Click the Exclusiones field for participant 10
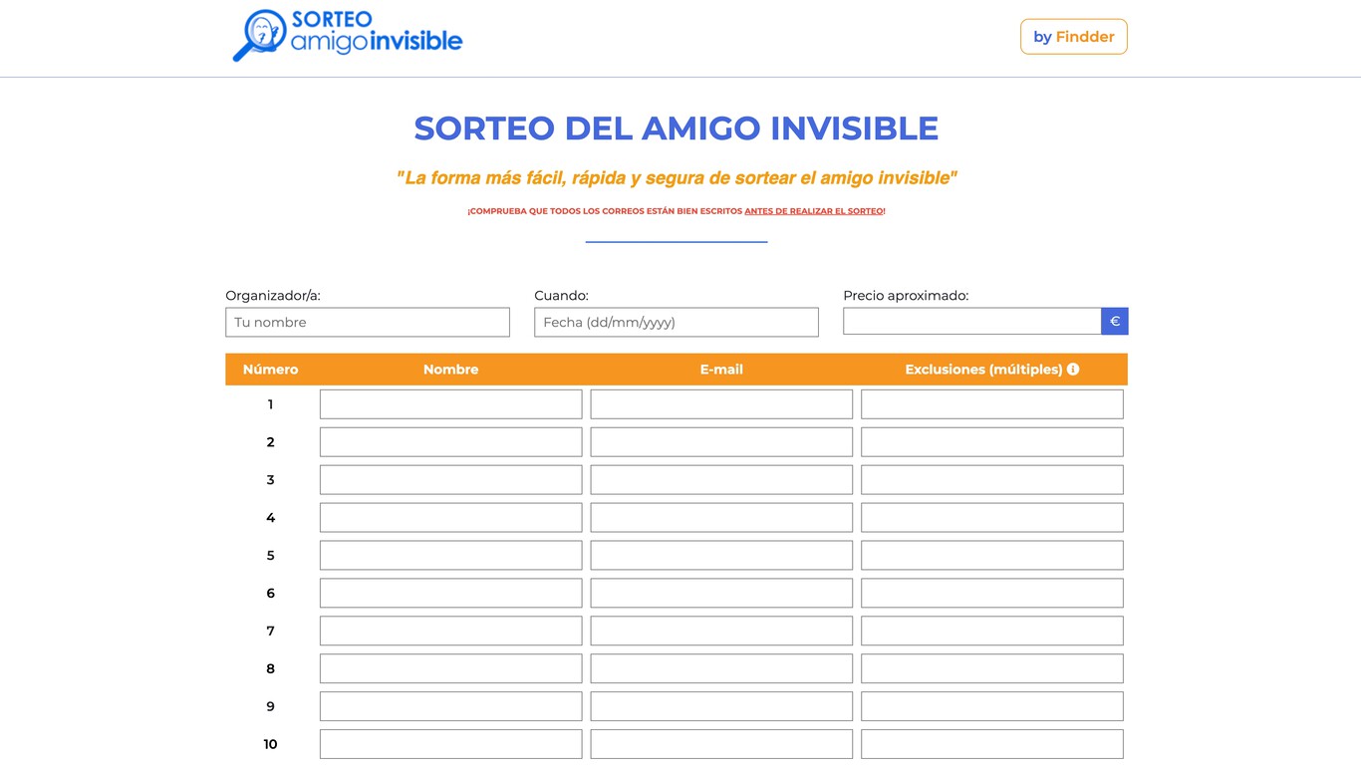1361x765 pixels. tap(991, 743)
